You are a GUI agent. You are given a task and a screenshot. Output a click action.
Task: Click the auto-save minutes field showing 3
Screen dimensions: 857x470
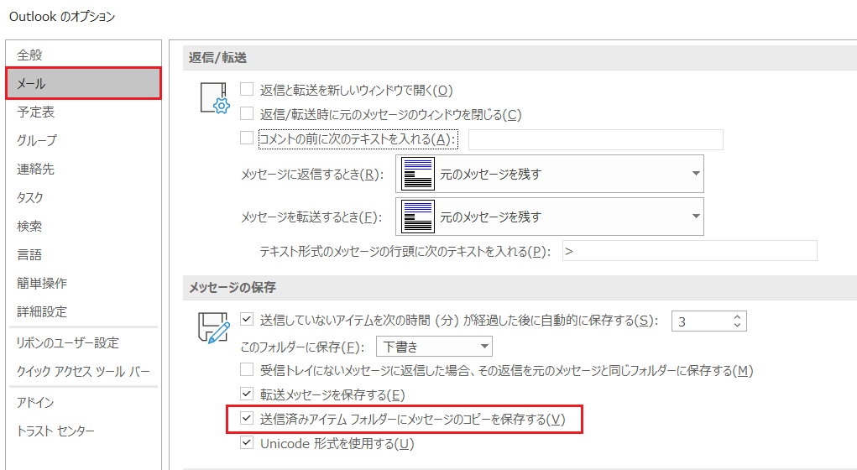pos(701,321)
